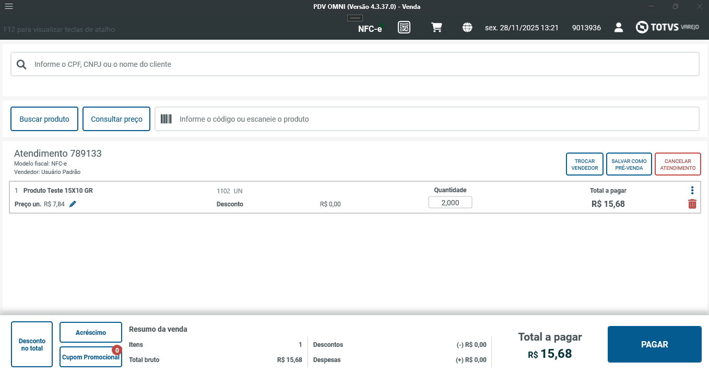Screen dimensions: 709x373
Task: Click Cancelar Atendimento button
Action: click(678, 165)
